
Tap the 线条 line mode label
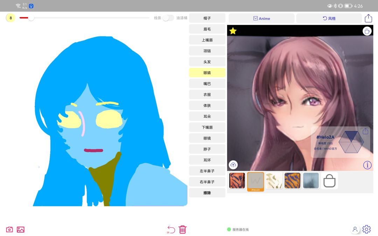tap(157, 18)
